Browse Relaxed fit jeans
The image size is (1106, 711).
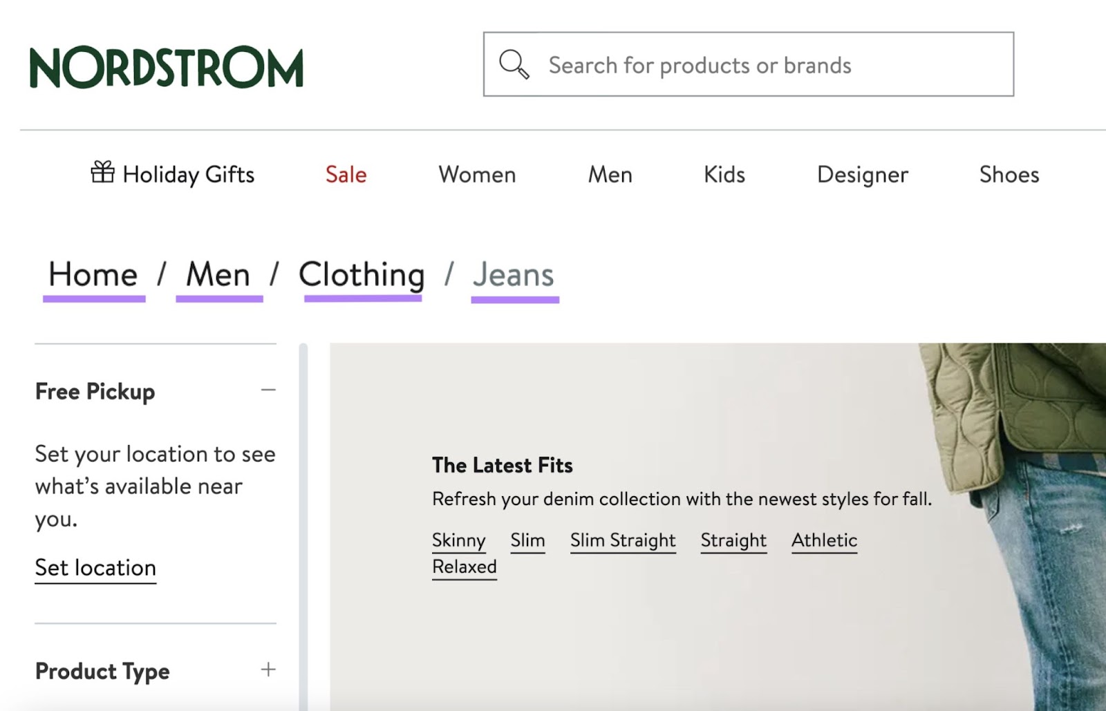[464, 567]
